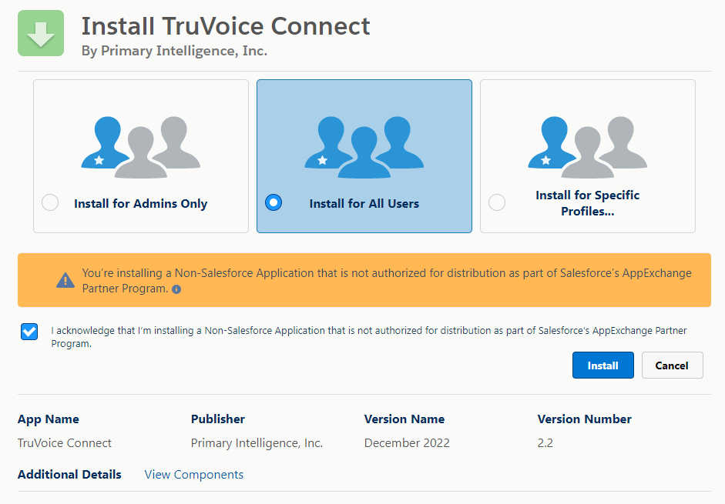
Task: Click the green download arrow package icon
Action: [x=41, y=33]
